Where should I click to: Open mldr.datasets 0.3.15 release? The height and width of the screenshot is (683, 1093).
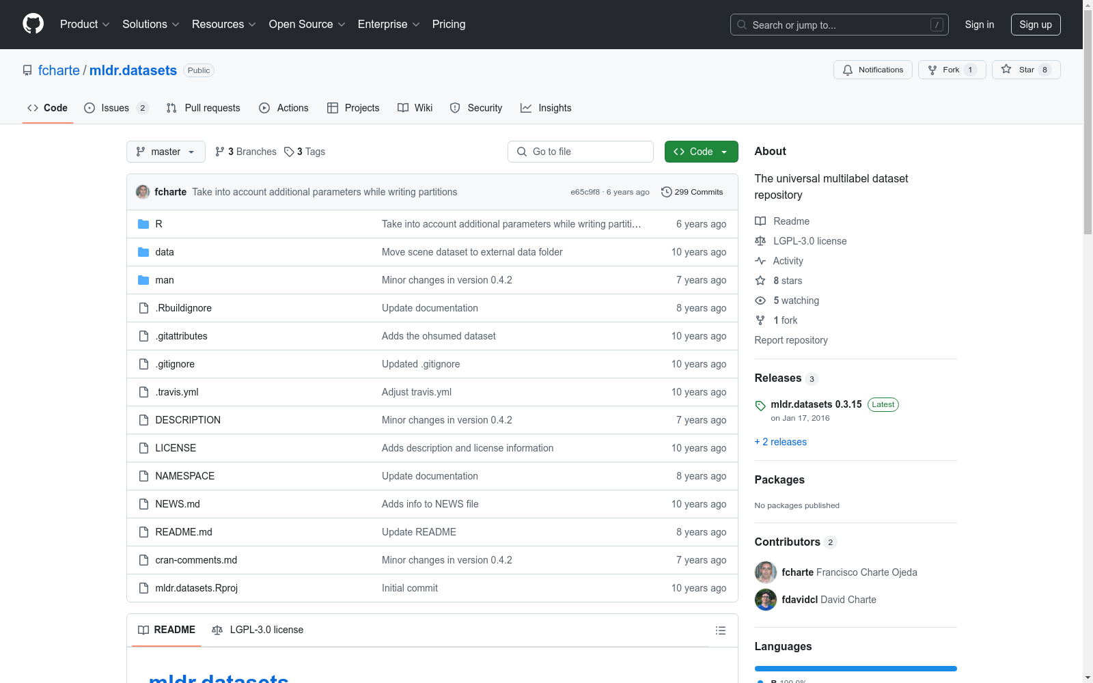pyautogui.click(x=816, y=404)
